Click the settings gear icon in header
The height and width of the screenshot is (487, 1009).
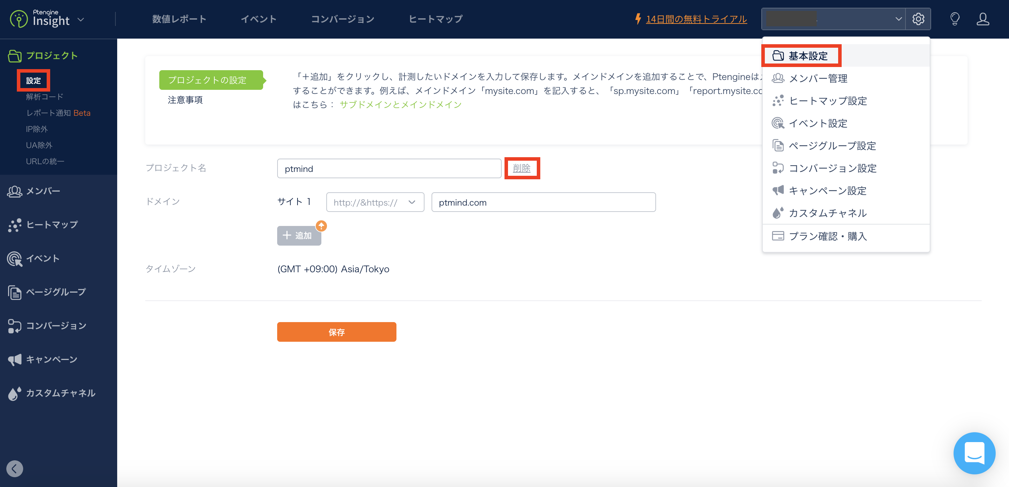click(918, 19)
